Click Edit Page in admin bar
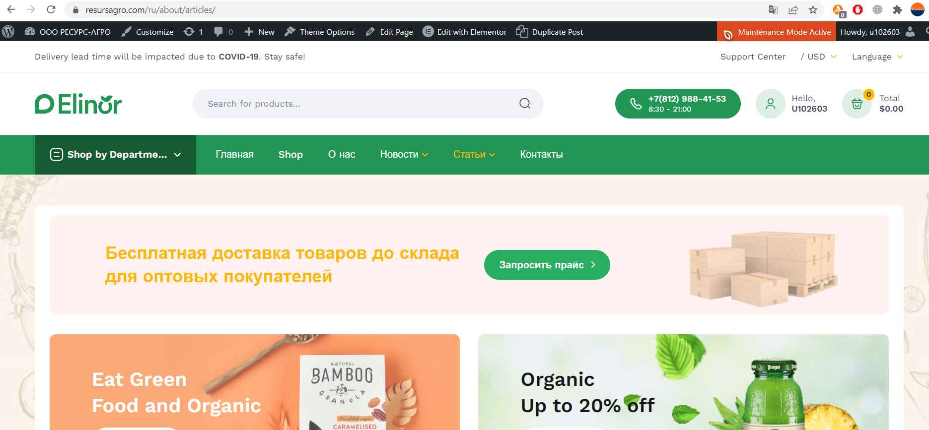929x430 pixels. 389,32
